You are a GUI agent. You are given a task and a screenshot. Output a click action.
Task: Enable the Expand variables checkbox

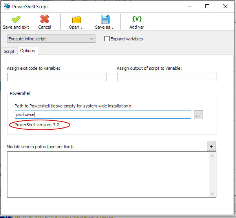click(x=107, y=39)
